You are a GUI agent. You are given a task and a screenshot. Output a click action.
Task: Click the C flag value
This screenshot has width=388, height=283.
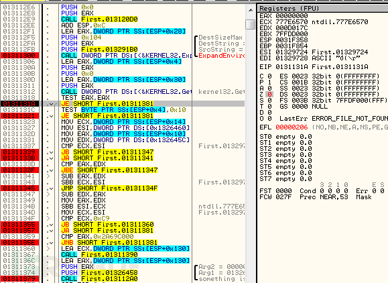[269, 76]
